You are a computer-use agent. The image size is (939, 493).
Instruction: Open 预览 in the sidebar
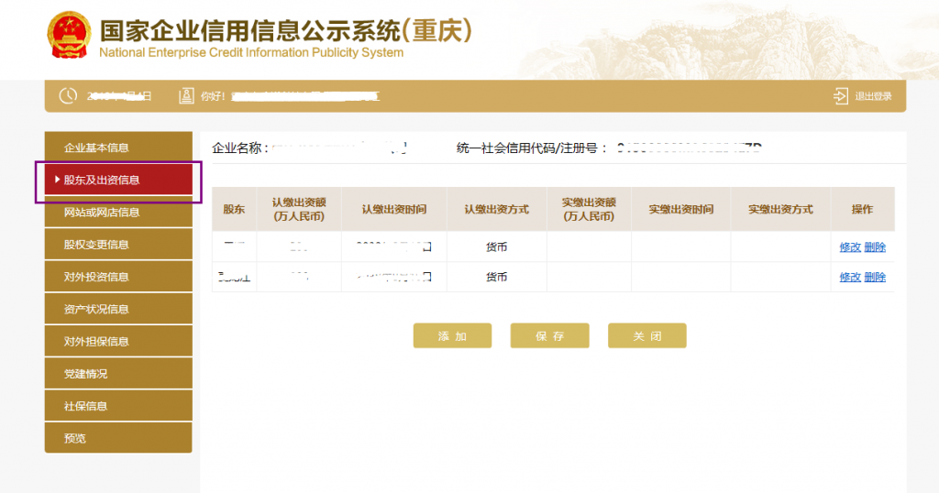118,438
